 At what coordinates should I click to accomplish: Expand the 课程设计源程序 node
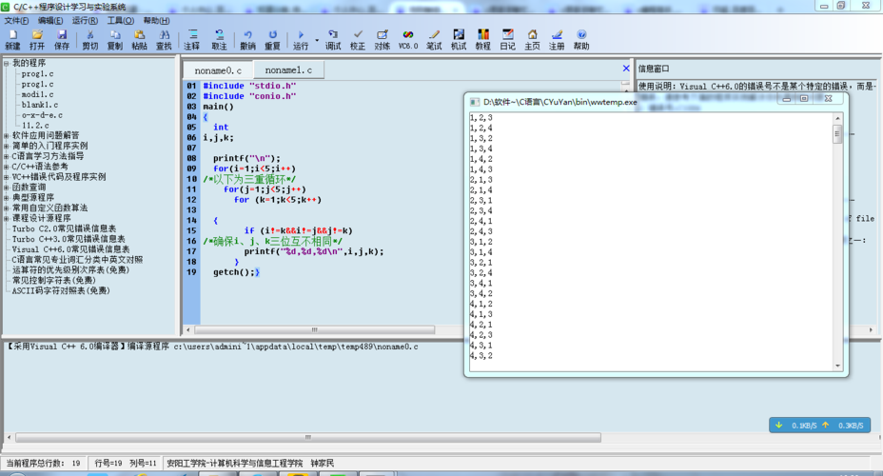pos(7,218)
